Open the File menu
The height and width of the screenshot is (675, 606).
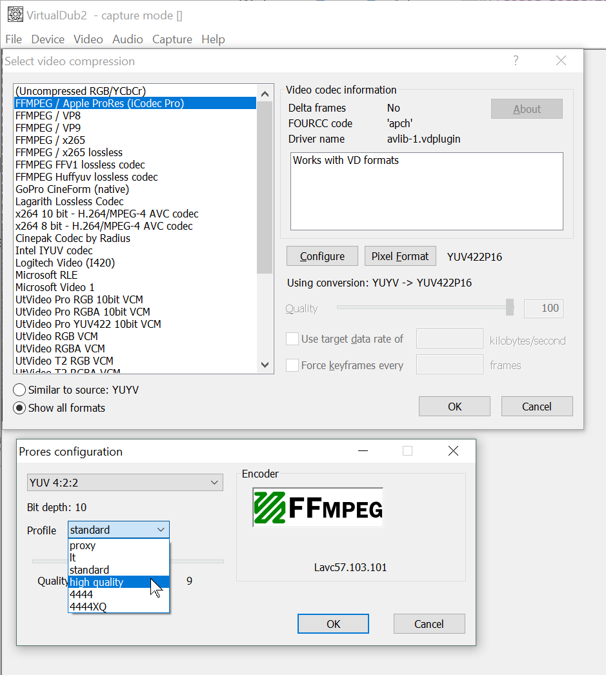tap(14, 39)
